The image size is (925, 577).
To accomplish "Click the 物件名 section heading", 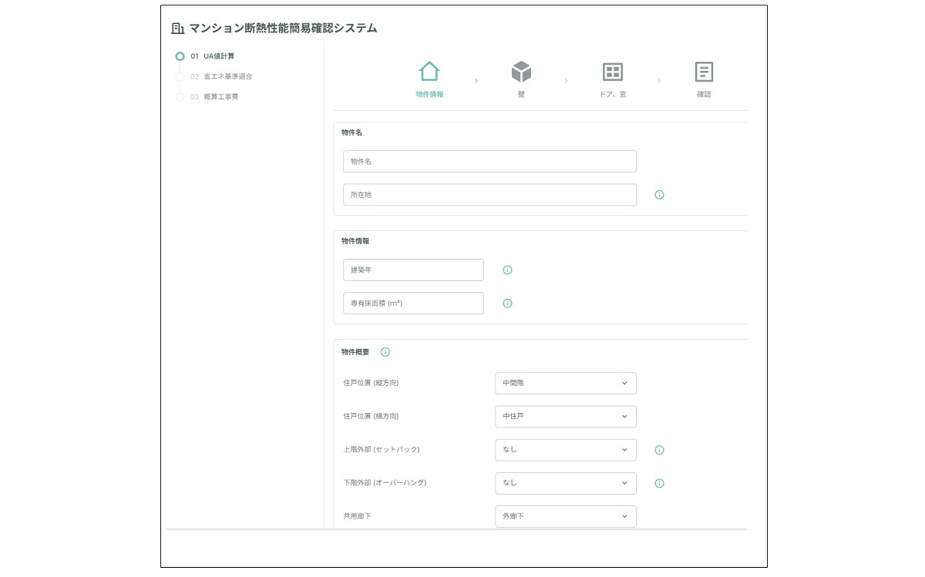I will click(351, 133).
